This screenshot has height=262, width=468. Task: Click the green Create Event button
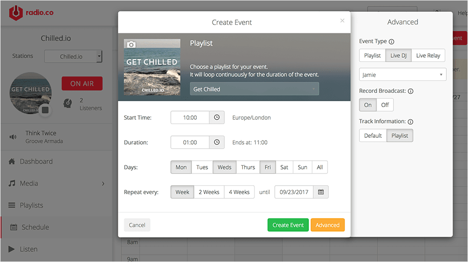pyautogui.click(x=288, y=225)
